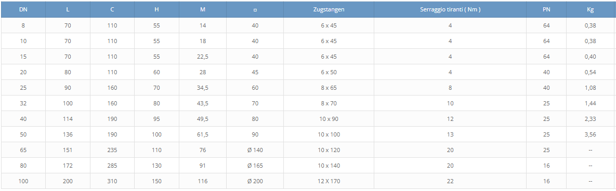Click the Serraggio tiranti ( Nm ) header
616x191 pixels.
tap(450, 10)
